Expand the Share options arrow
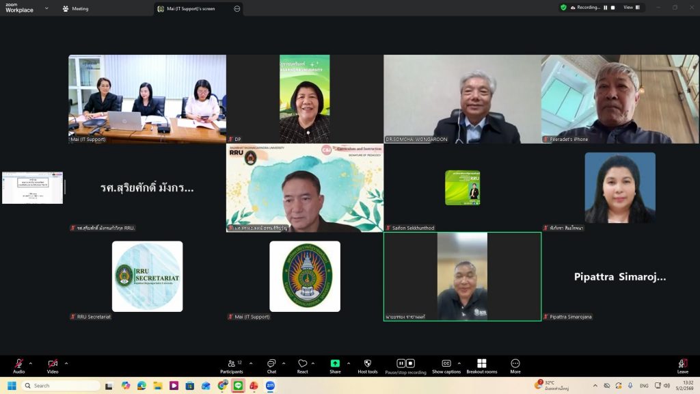Viewport: 700px width, 394px height. pyautogui.click(x=349, y=363)
